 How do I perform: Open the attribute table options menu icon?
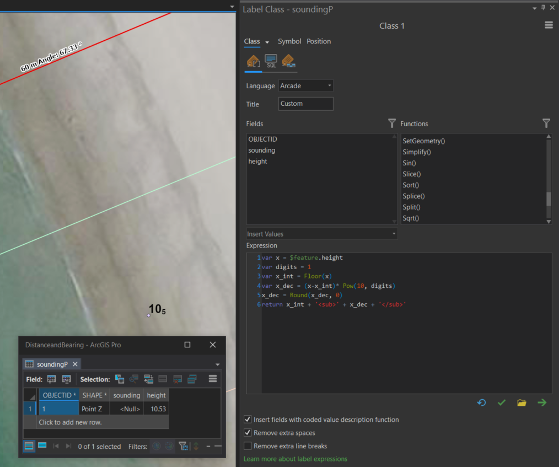(213, 379)
